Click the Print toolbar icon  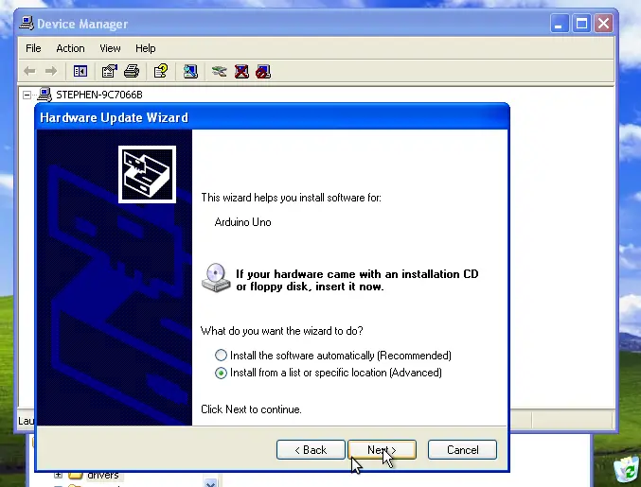132,72
